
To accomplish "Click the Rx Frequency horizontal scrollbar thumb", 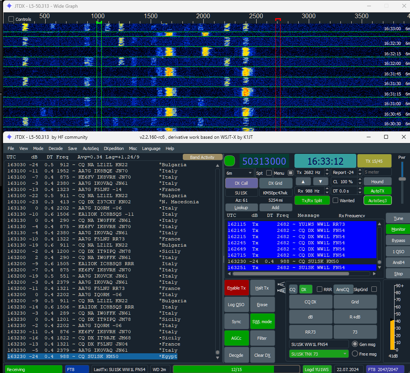I will click(x=291, y=274).
